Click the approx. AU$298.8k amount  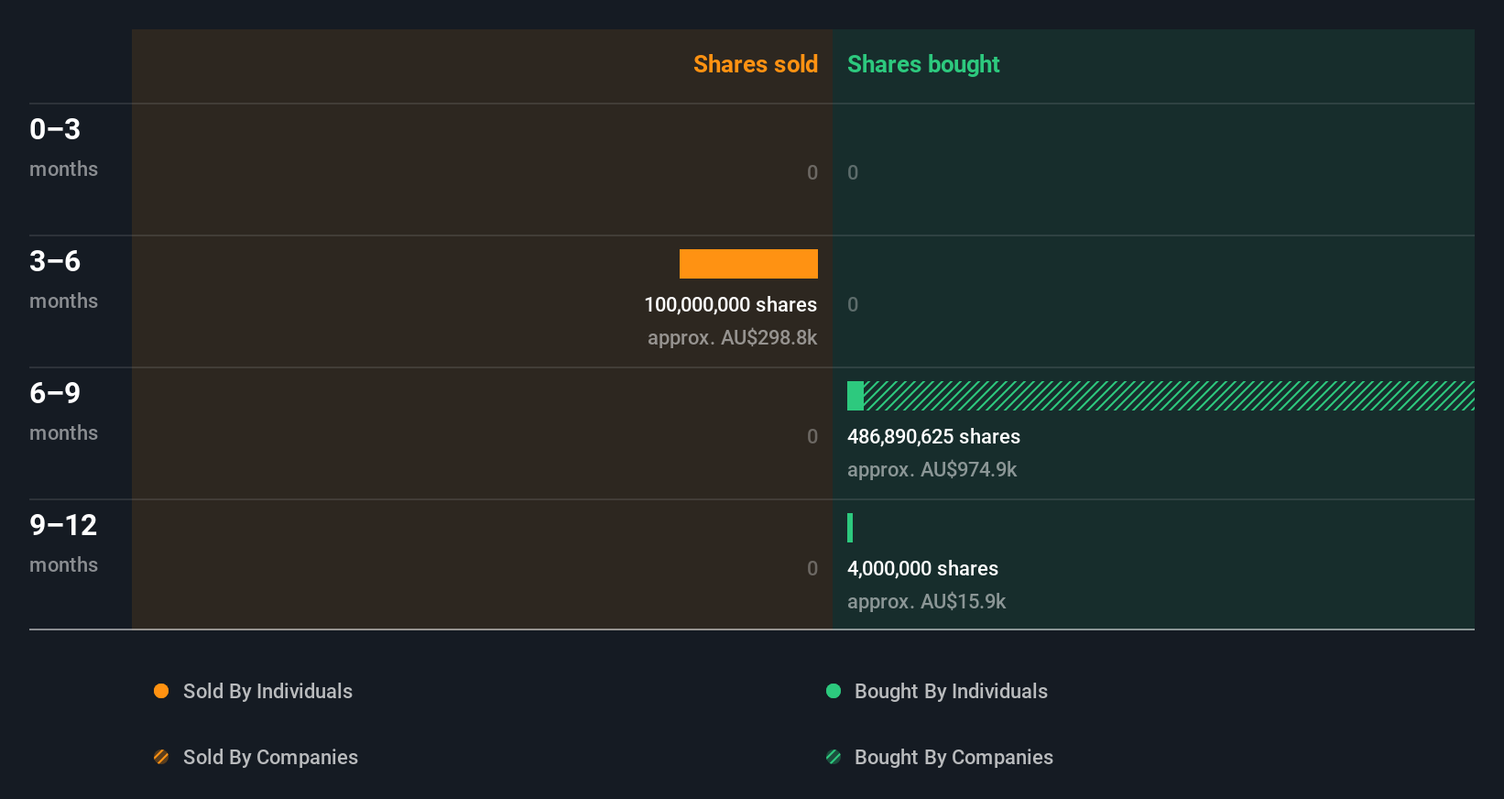tap(732, 337)
